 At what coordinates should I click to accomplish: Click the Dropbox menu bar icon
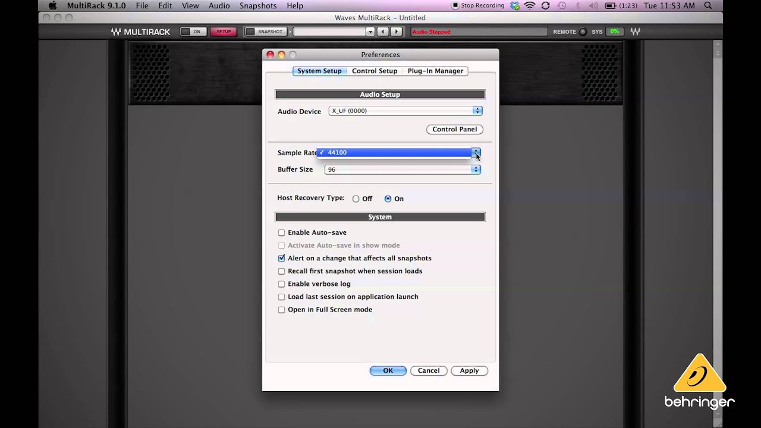pyautogui.click(x=515, y=6)
